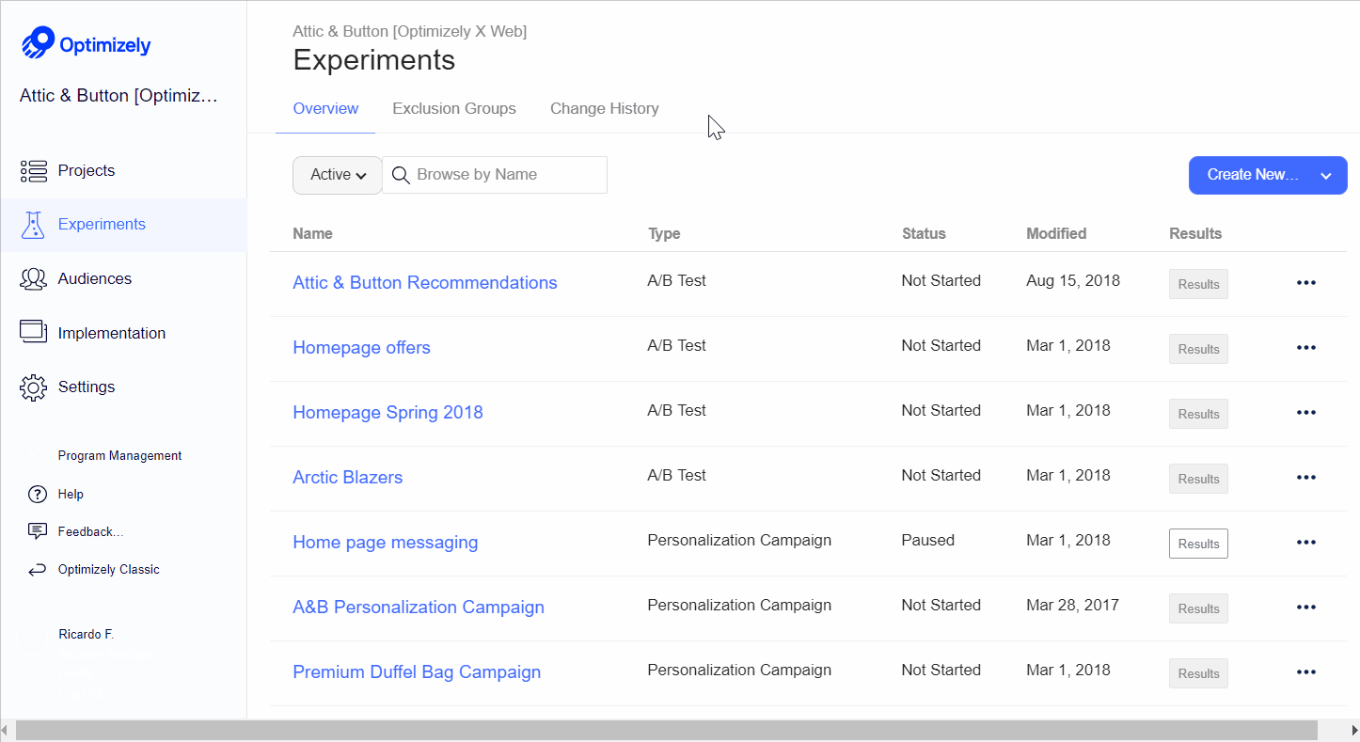Open Help in the sidebar

(71, 495)
